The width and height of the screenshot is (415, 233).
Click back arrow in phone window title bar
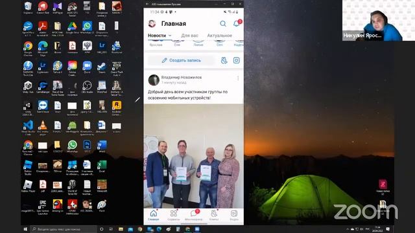click(x=147, y=4)
